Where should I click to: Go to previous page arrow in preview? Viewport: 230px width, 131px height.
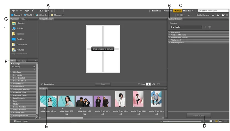coord(139,84)
